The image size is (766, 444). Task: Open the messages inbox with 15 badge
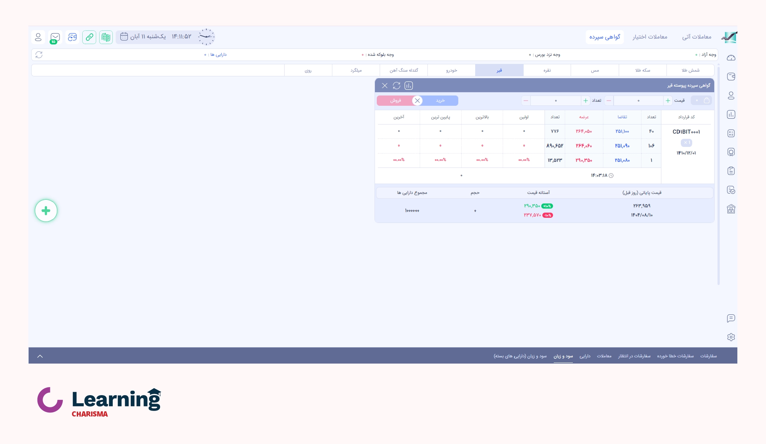[55, 37]
